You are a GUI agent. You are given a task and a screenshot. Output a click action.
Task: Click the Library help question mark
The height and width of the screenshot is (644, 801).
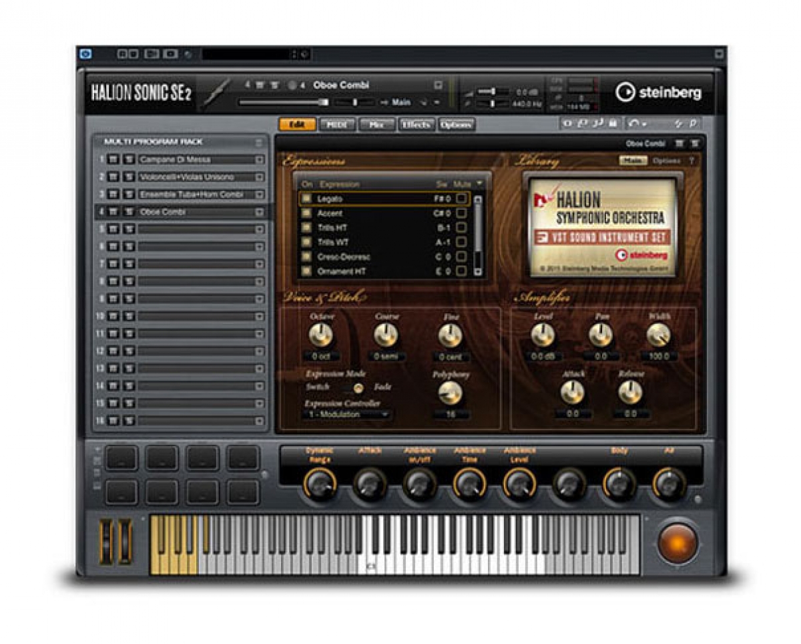tap(692, 161)
